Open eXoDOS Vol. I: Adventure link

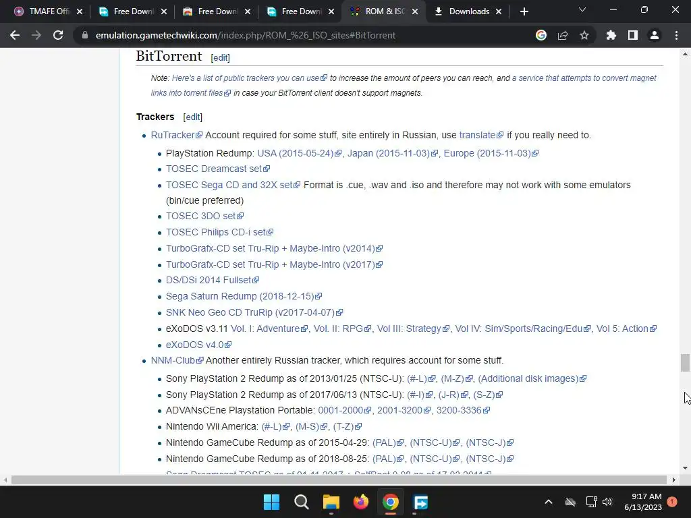[x=269, y=329]
